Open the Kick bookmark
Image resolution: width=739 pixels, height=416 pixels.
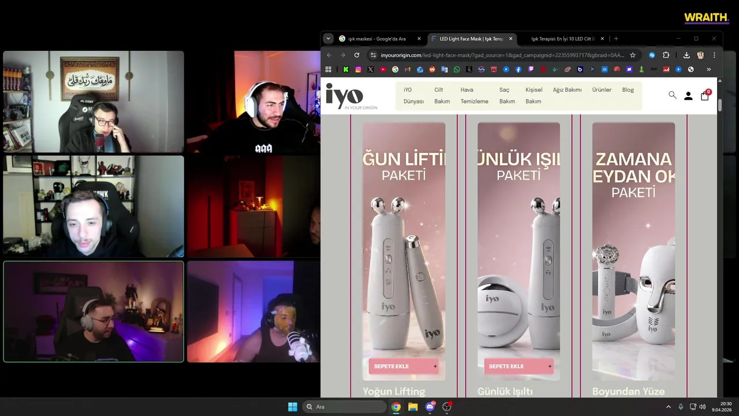click(x=346, y=69)
